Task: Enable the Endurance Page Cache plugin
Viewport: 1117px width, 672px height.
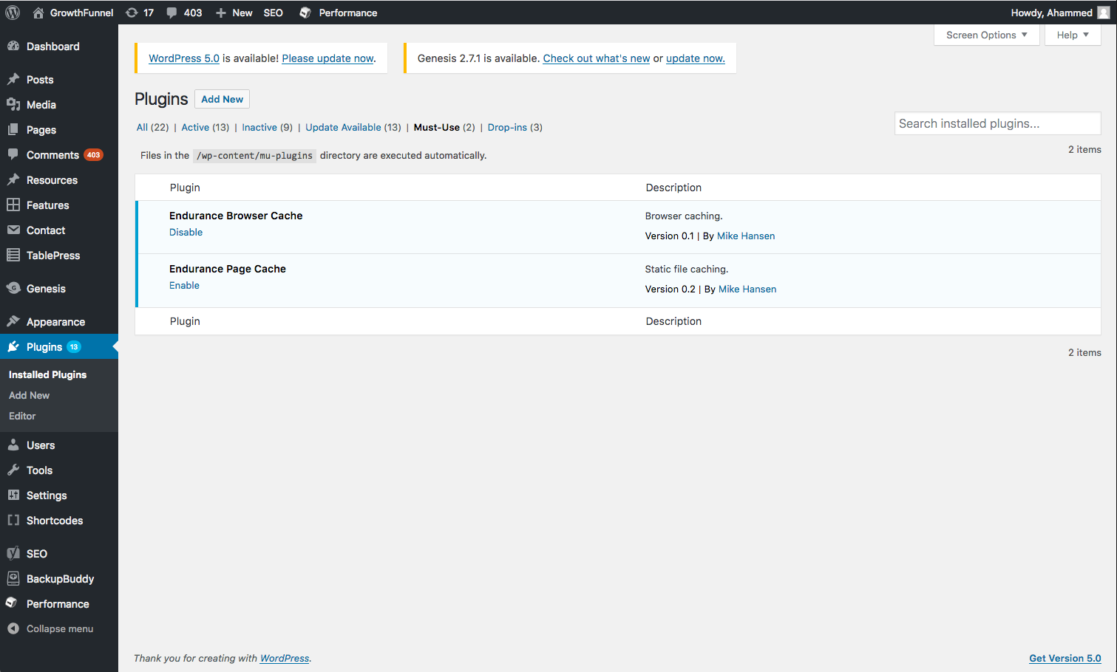Action: pyautogui.click(x=184, y=286)
